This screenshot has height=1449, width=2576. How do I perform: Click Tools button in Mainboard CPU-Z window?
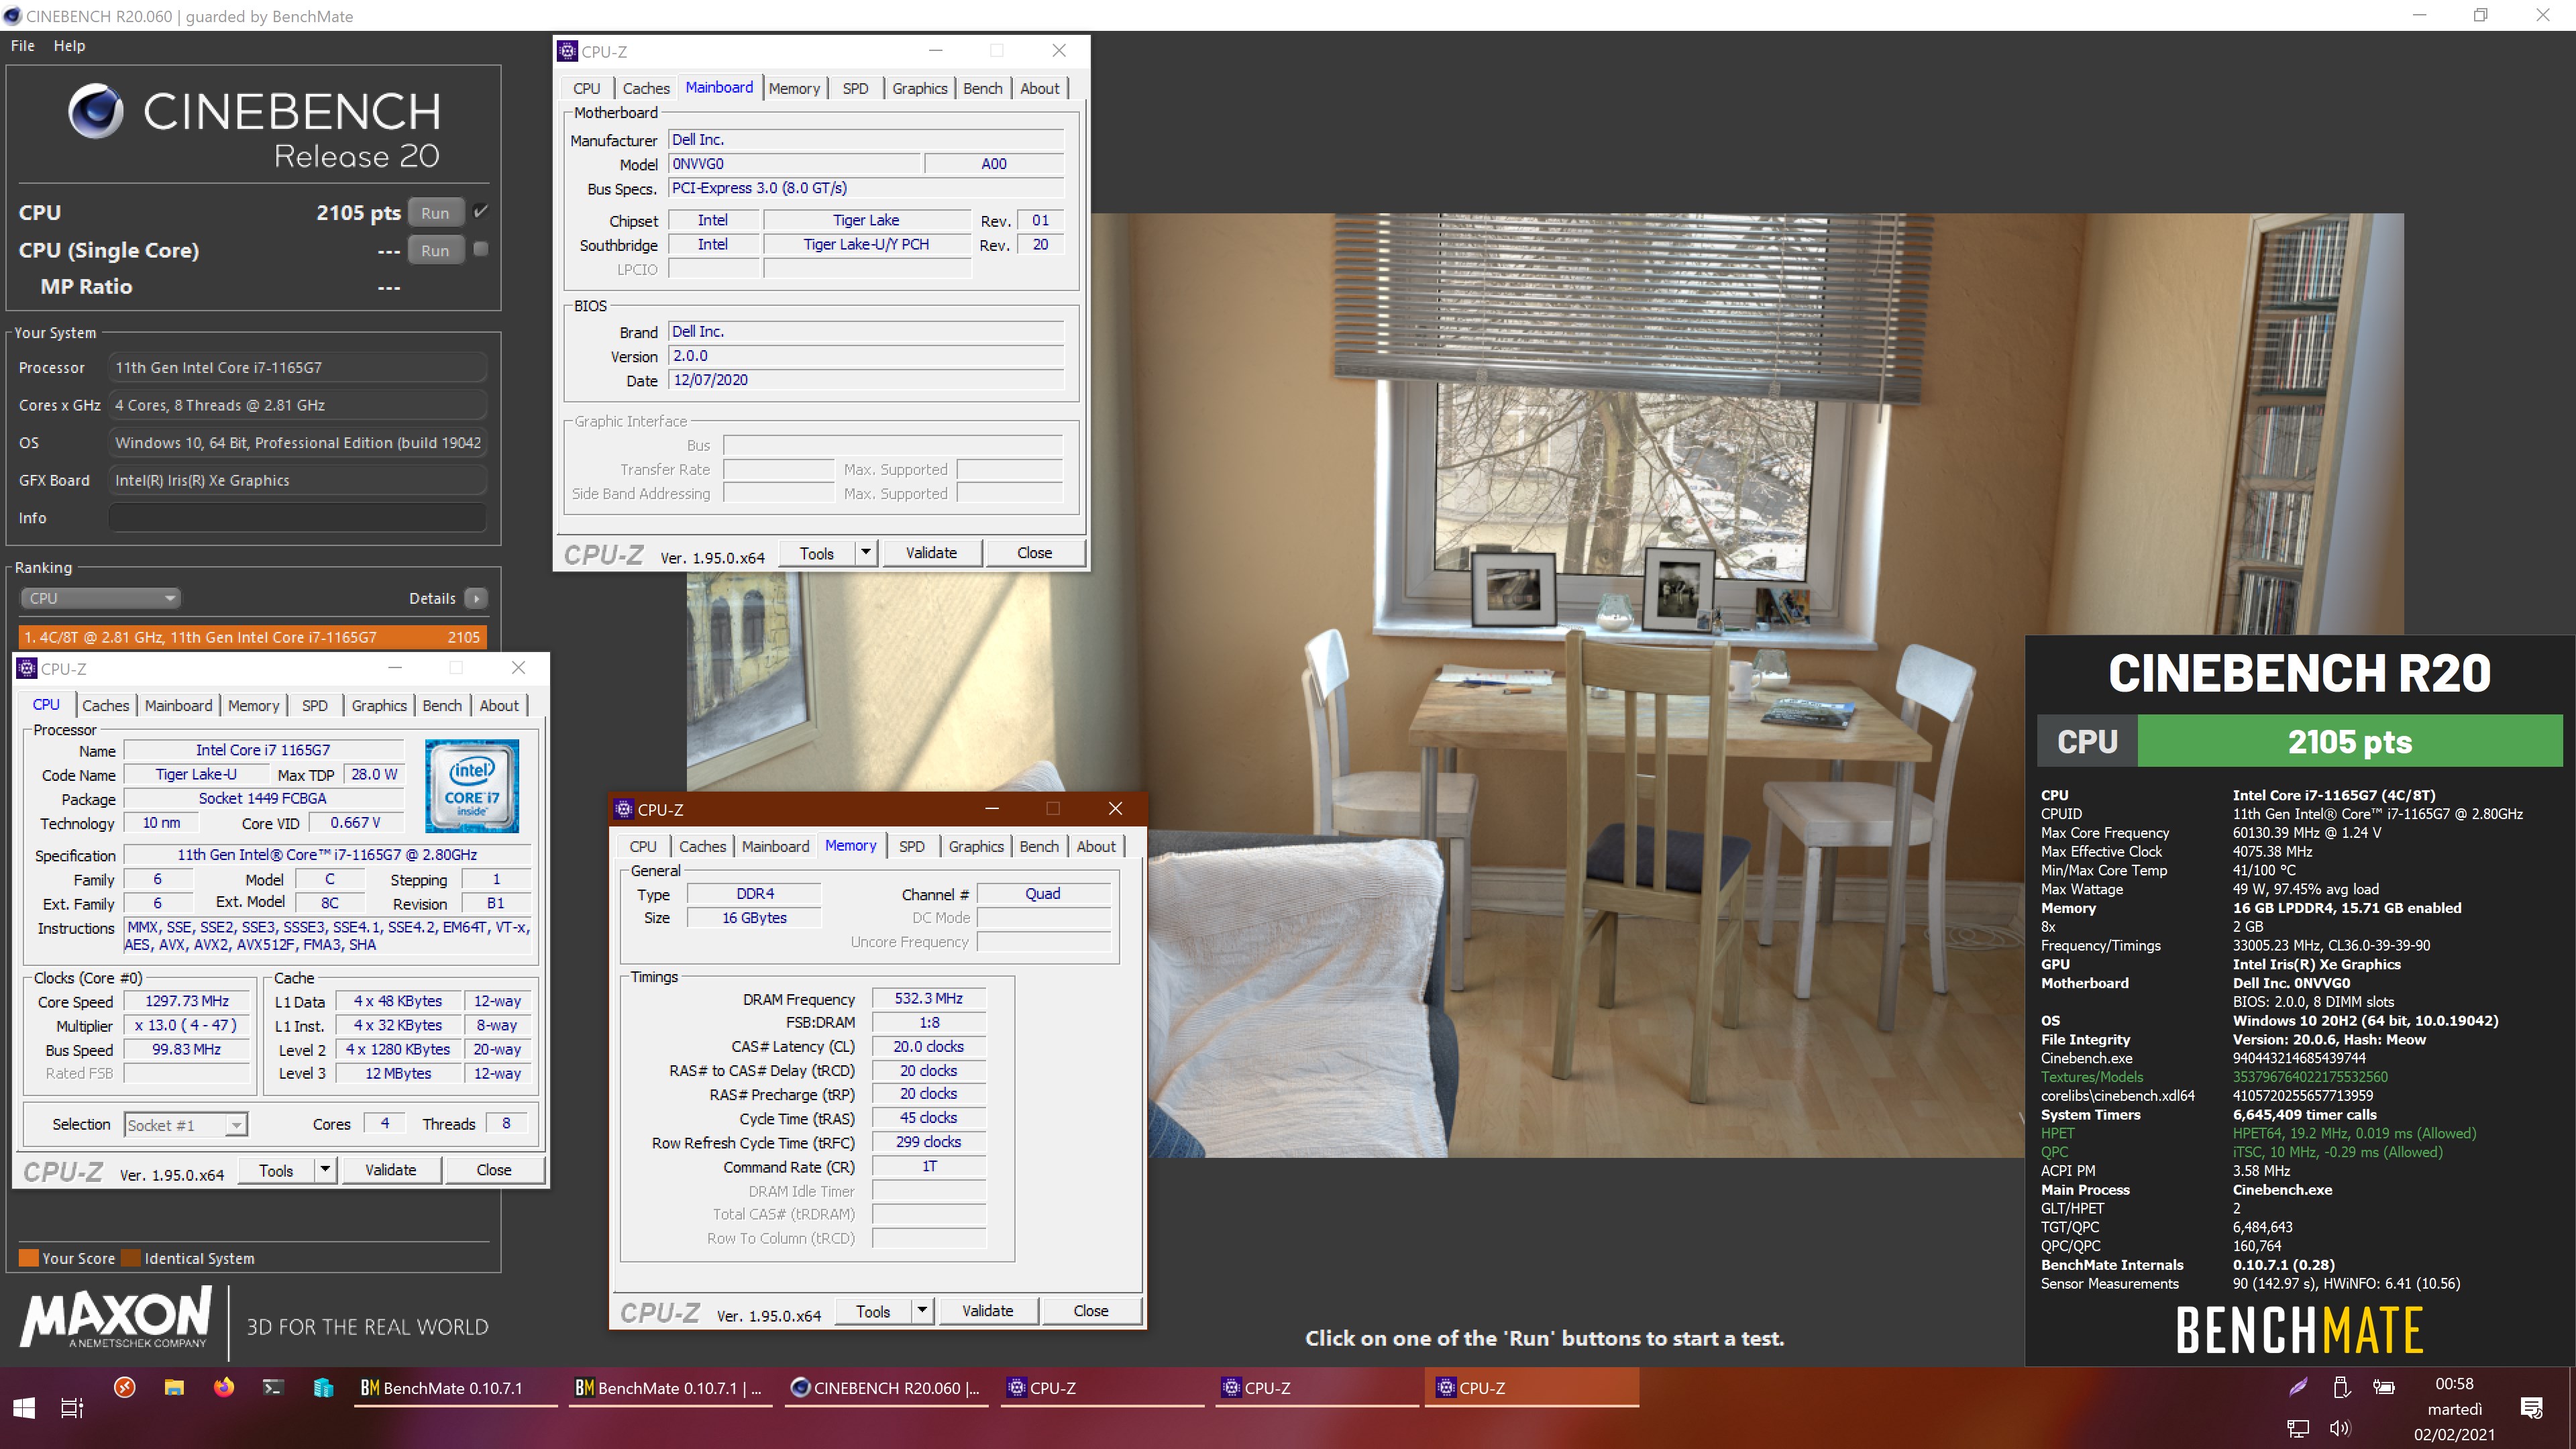[817, 553]
